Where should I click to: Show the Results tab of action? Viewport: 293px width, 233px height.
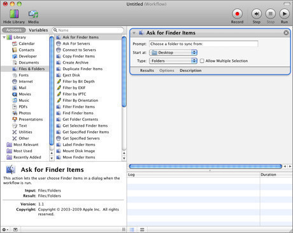click(x=147, y=71)
